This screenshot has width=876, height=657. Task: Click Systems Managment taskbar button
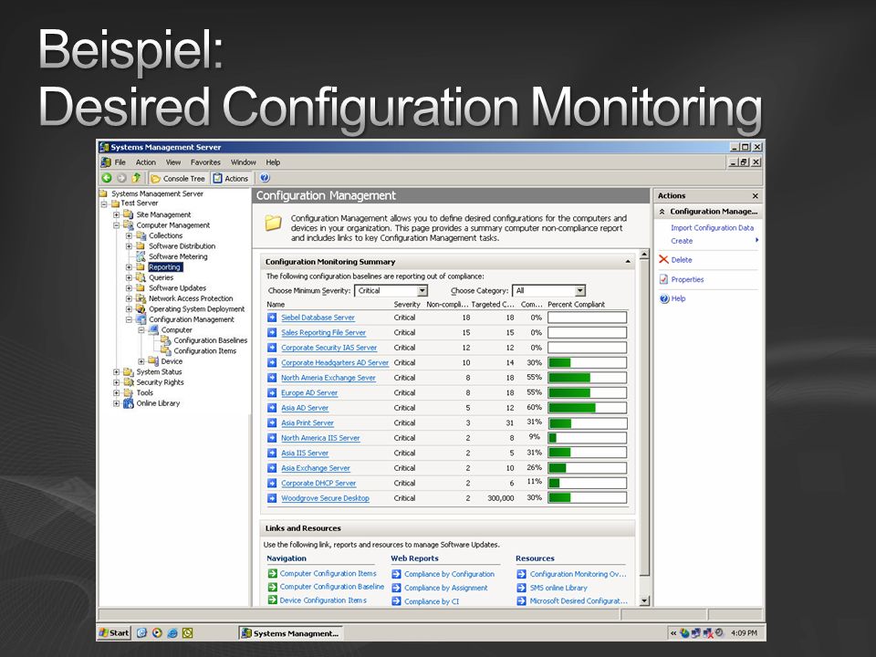point(291,633)
